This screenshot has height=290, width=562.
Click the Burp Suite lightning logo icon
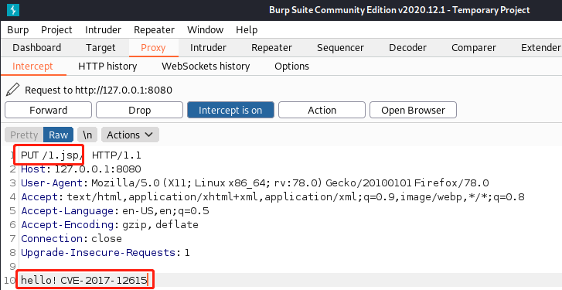[x=13, y=10]
